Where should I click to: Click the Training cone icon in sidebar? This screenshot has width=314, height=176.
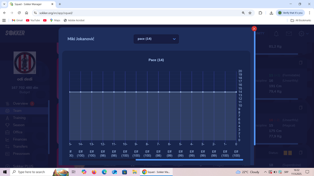(7, 118)
